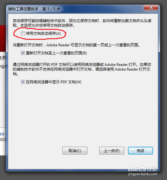
Task: Click the jingyan.baidu.com watermark text
Action: click(143, 174)
